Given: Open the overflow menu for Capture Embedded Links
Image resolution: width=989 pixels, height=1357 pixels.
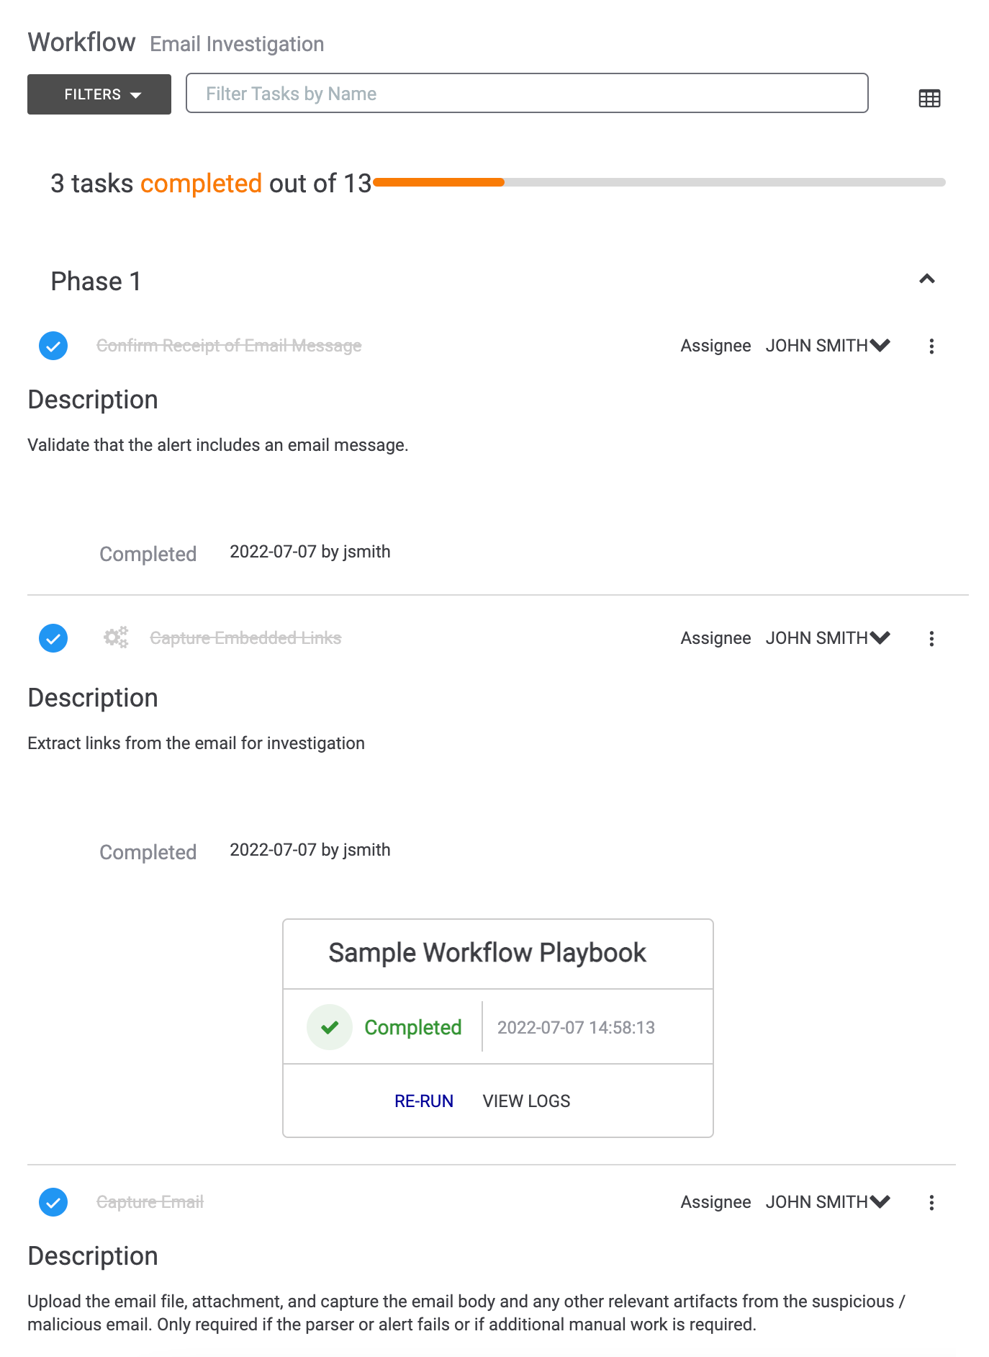Looking at the screenshot, I should (931, 638).
